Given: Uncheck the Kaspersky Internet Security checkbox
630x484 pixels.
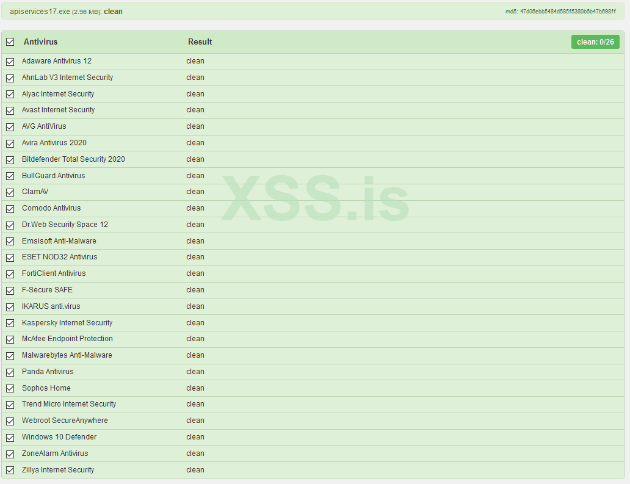Looking at the screenshot, I should 10,323.
